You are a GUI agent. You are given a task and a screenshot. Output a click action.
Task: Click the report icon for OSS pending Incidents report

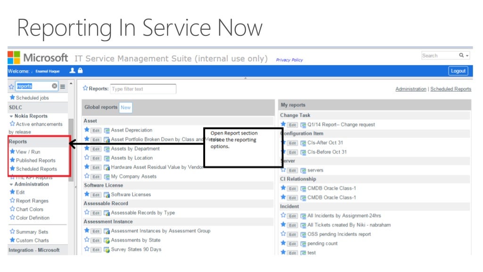point(303,234)
